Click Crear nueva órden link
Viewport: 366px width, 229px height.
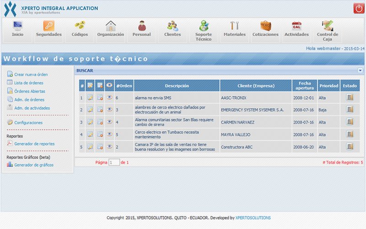pos(31,74)
